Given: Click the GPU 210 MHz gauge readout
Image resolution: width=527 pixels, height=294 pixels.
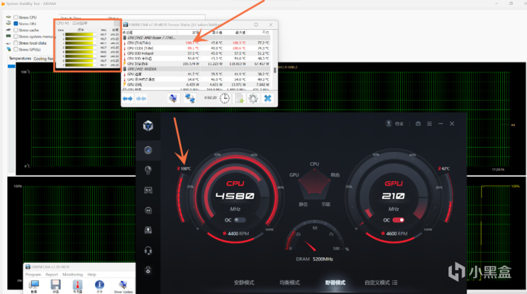Looking at the screenshot, I should pyautogui.click(x=393, y=196).
